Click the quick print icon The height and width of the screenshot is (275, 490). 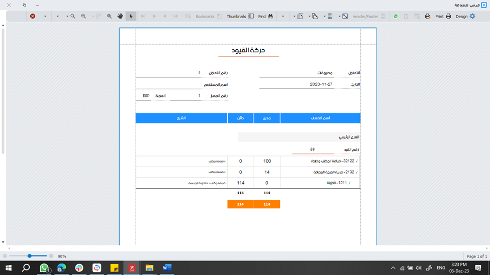[427, 17]
